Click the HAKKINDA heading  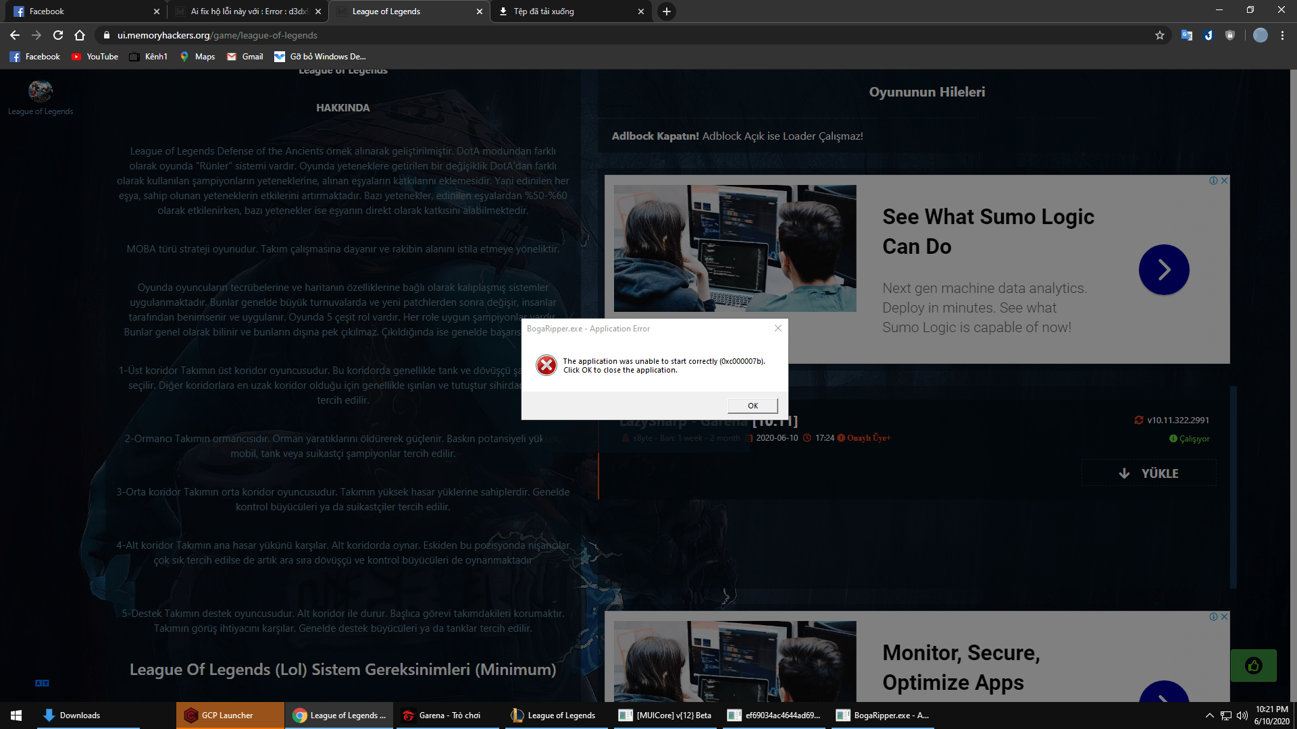[x=343, y=108]
